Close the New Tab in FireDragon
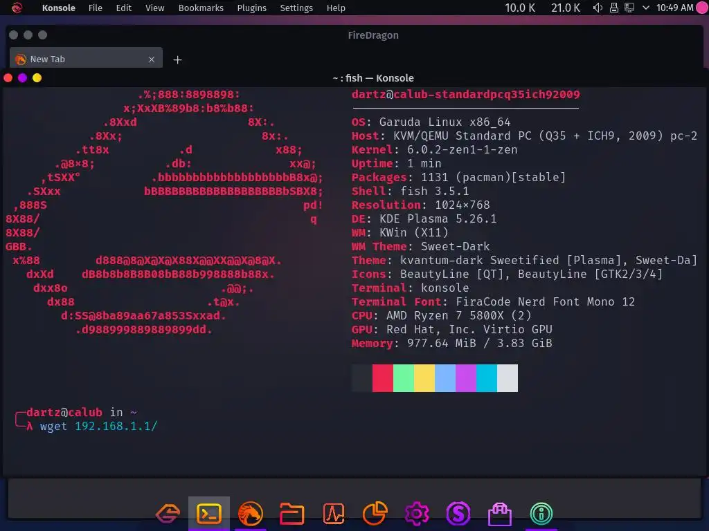 pos(152,59)
